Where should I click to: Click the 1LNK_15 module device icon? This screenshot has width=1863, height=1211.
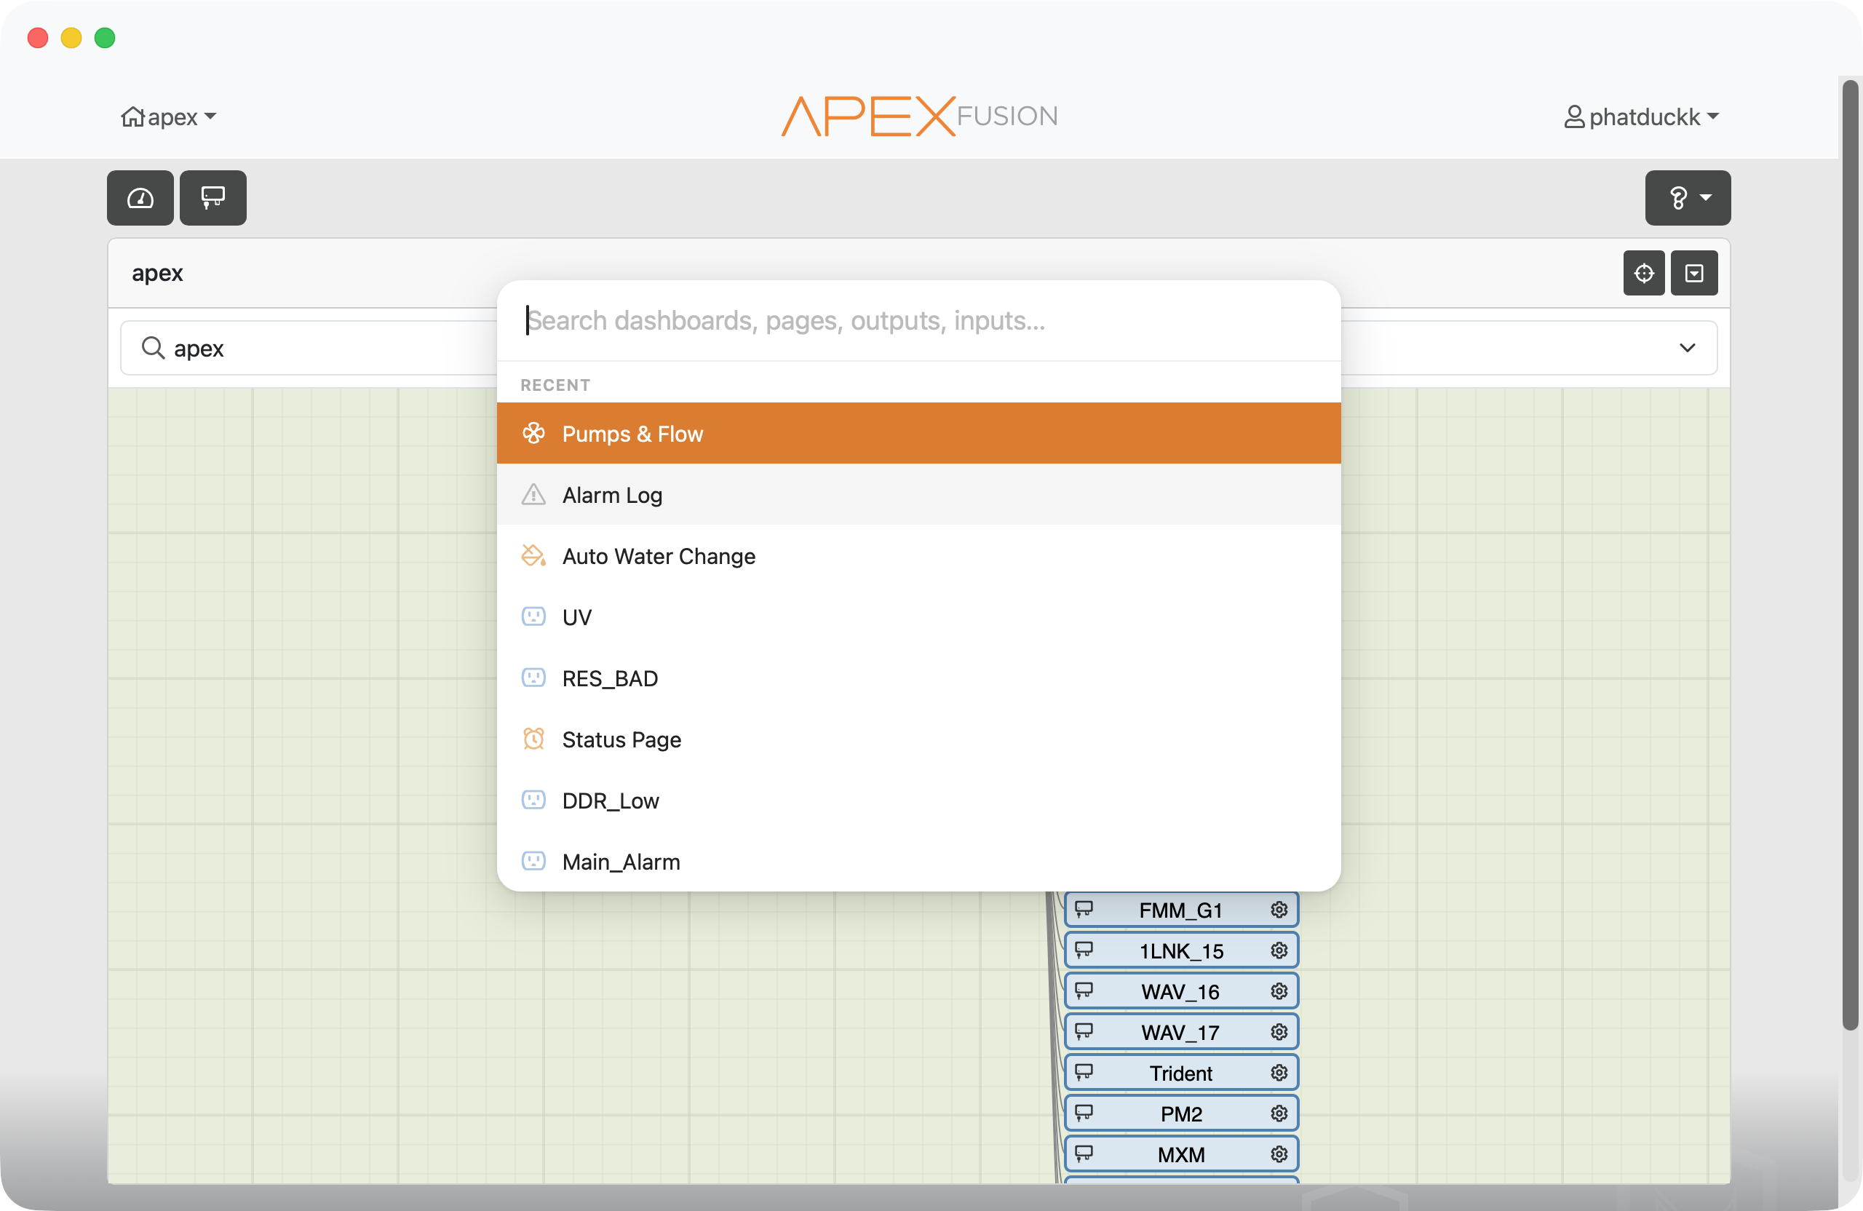(1084, 950)
